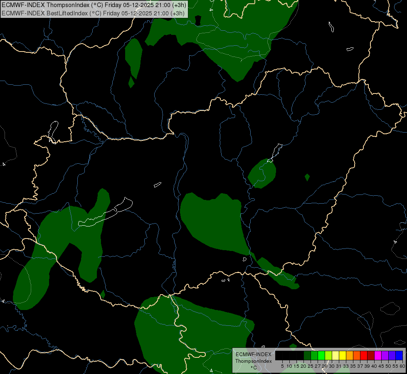Image resolution: width=407 pixels, height=374 pixels.
Task: Select the blue 55-60 legend swatch
Action: pos(399,356)
